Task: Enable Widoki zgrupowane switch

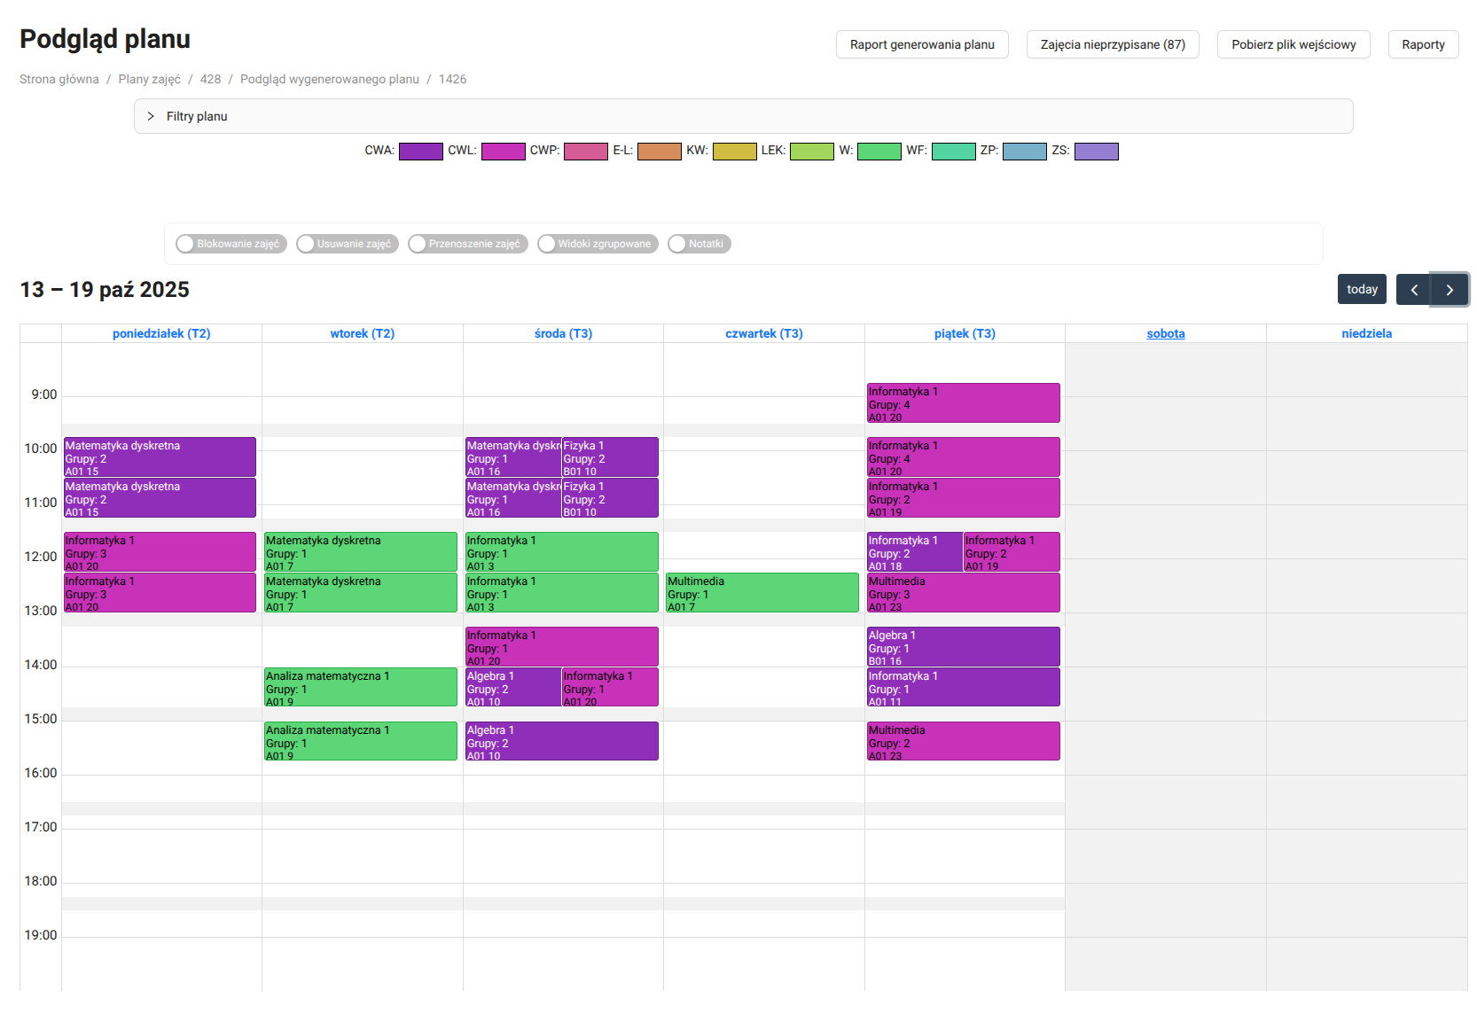Action: tap(597, 244)
